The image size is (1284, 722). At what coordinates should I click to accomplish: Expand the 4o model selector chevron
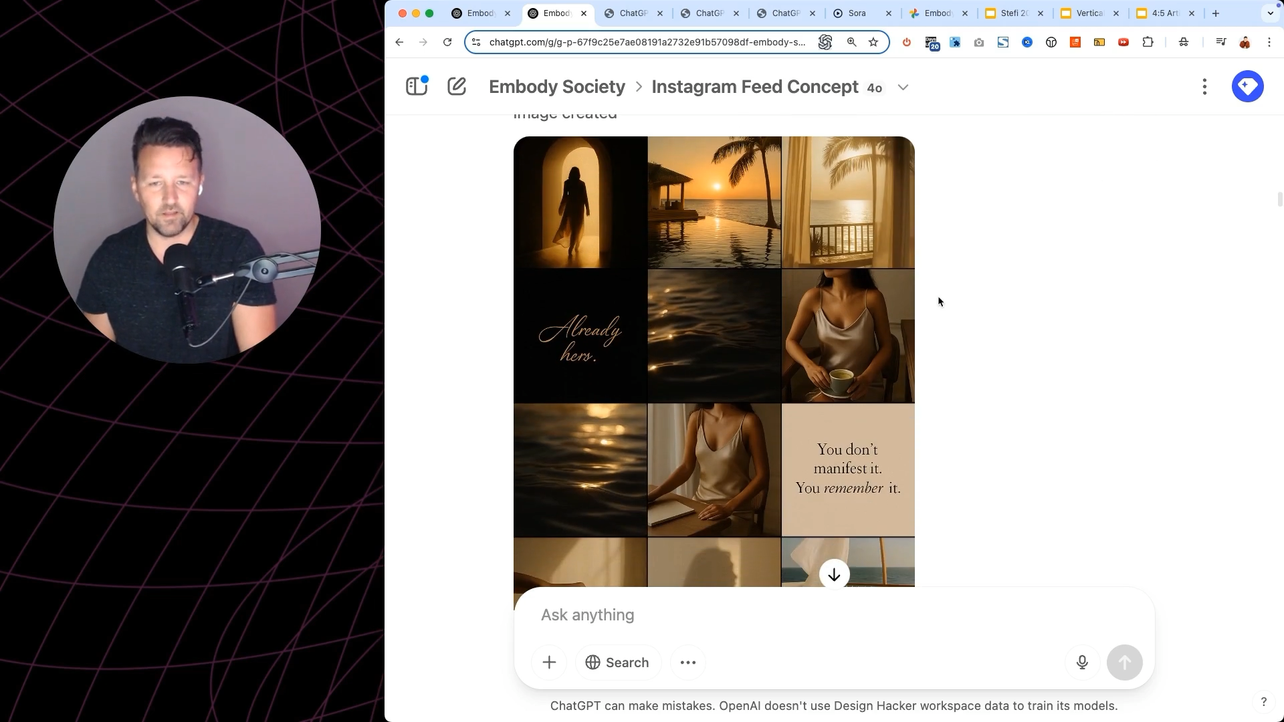coord(903,88)
